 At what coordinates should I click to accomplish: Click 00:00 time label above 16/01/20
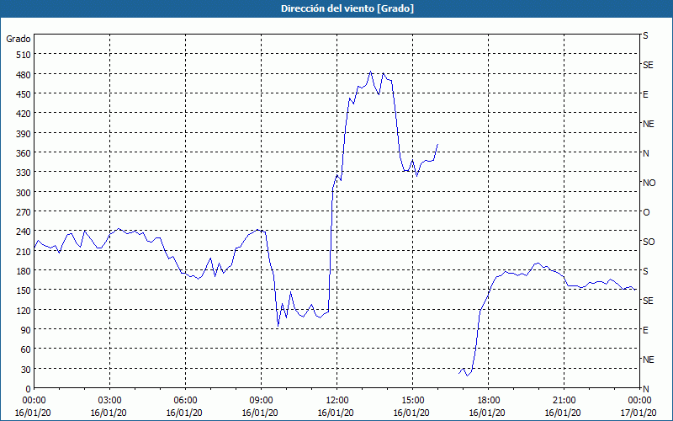click(x=34, y=401)
